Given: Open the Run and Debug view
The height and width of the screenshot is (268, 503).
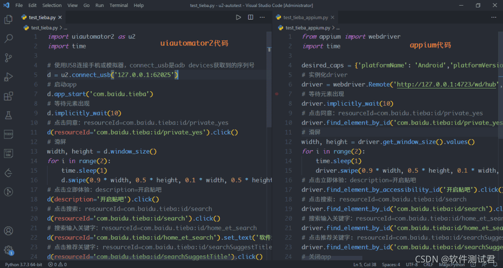Looking at the screenshot, I should 8,77.
